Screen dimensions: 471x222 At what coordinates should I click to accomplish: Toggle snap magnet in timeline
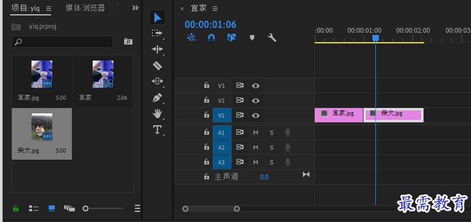pyautogui.click(x=211, y=37)
